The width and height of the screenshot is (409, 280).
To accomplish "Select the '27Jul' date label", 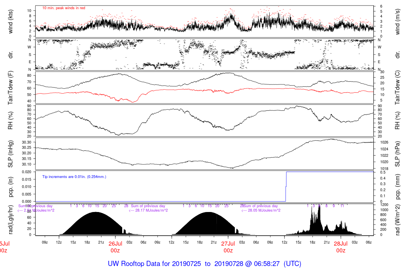I will tap(228, 244).
